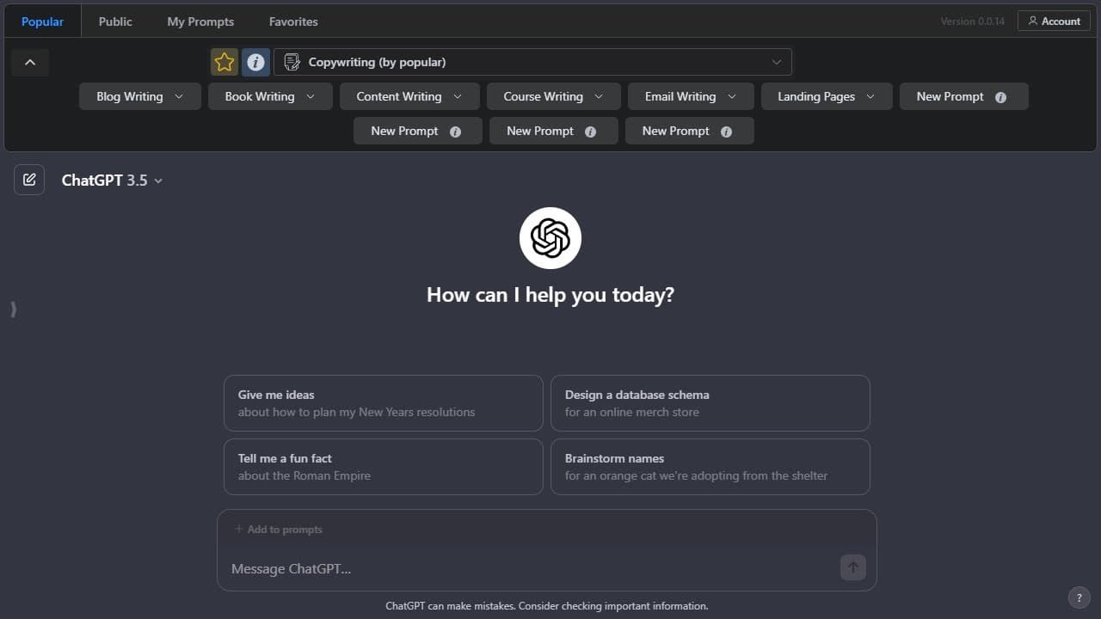Expand the left sidebar handle
1101x619 pixels.
pyautogui.click(x=13, y=309)
